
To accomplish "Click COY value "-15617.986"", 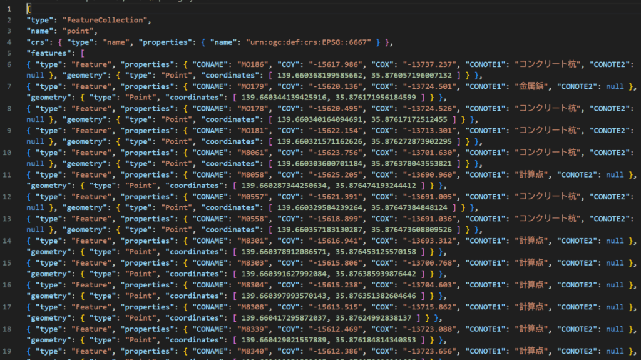I will 336,64.
